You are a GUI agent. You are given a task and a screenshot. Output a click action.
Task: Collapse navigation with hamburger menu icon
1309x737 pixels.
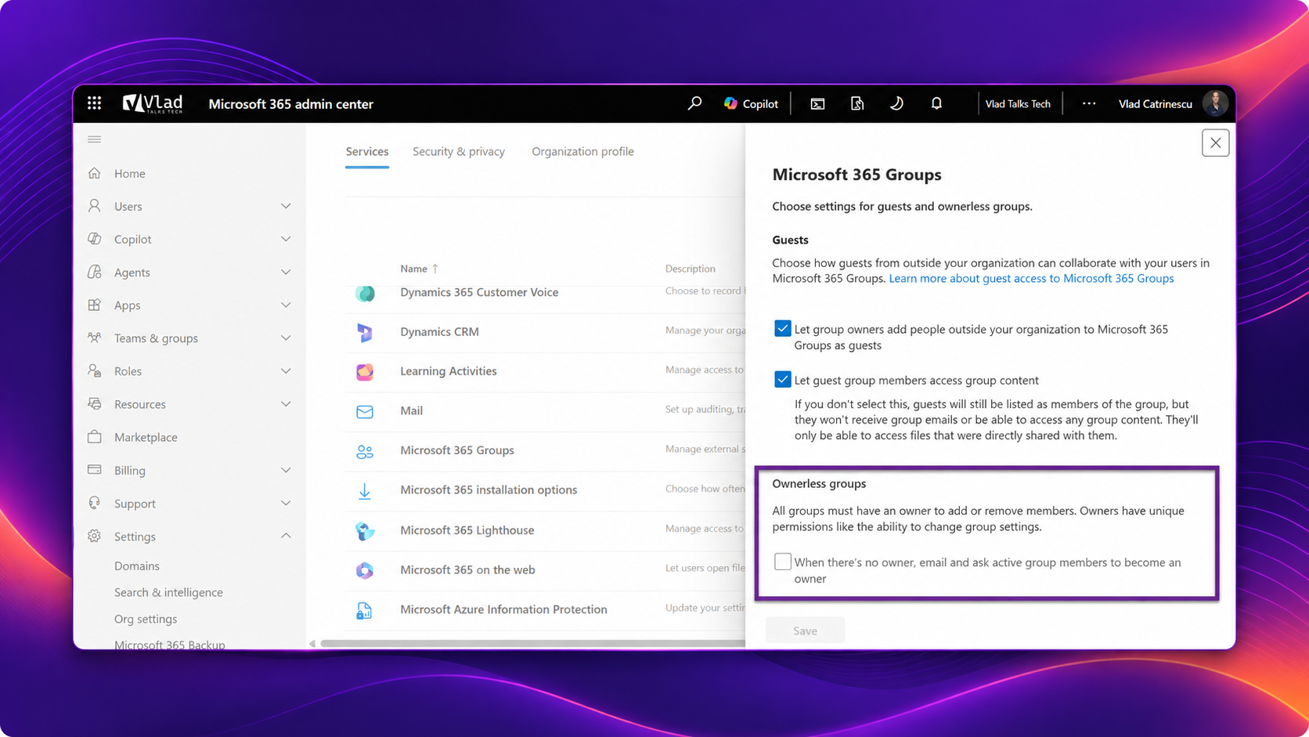[95, 139]
